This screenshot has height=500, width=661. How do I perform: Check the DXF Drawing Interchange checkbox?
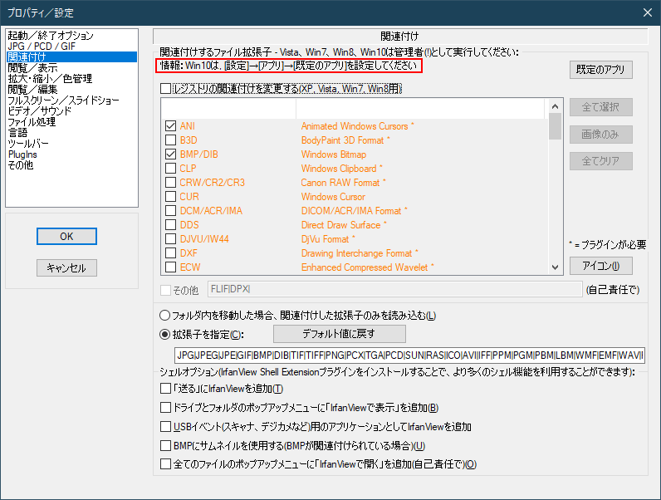pos(171,253)
